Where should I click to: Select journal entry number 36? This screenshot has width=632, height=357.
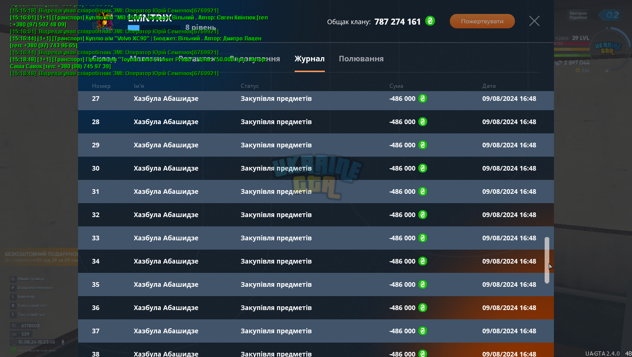(316, 308)
